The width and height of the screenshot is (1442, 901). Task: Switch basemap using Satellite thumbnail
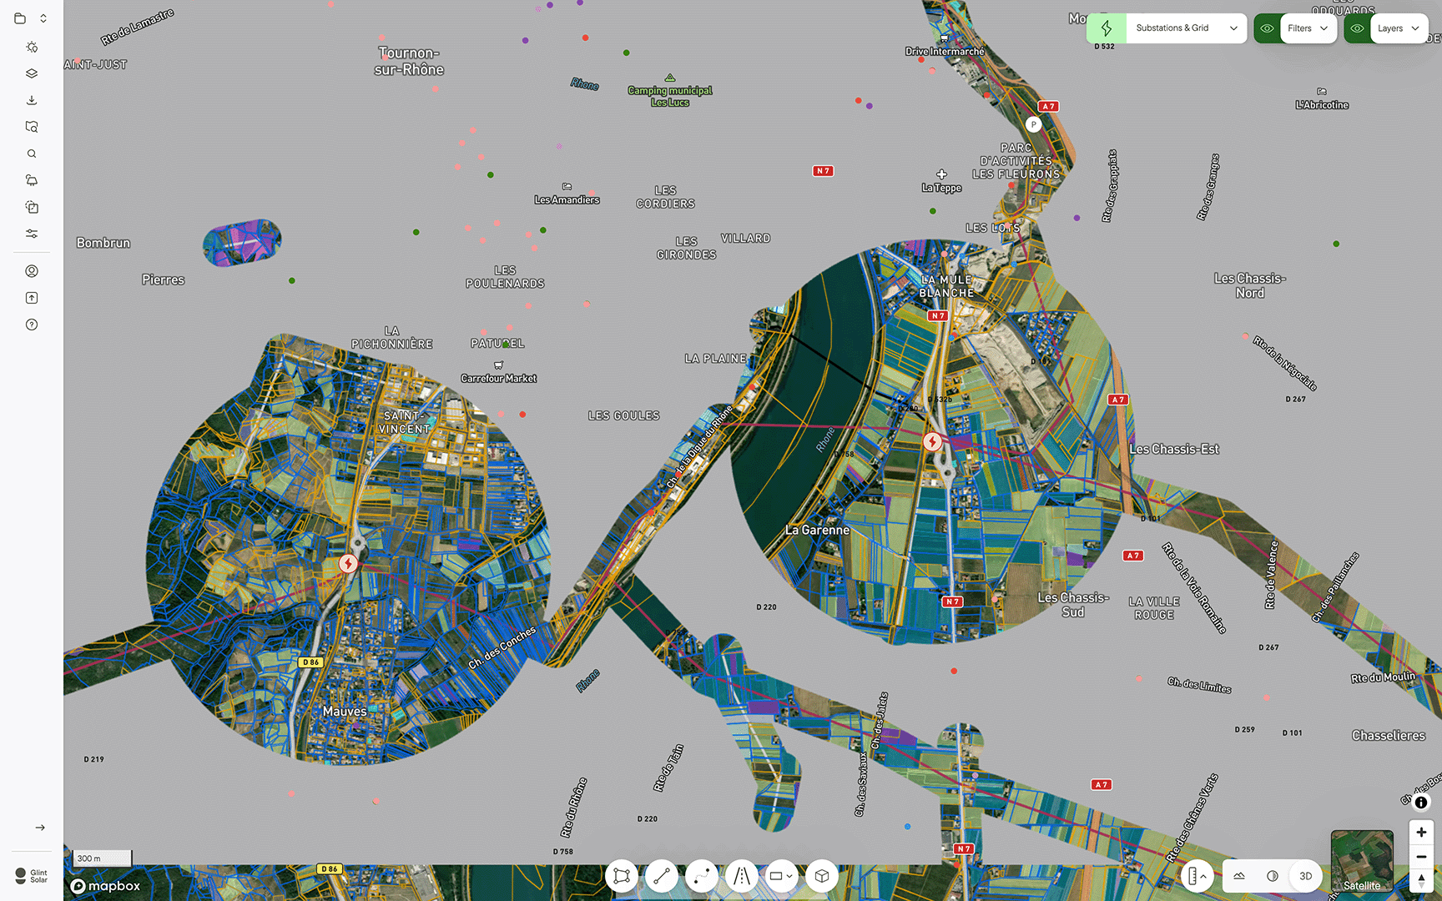(x=1362, y=862)
